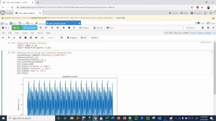Image resolution: width=216 pixels, height=121 pixels.
Task: Undo the last change in the notebook toolbar
Action: tap(40, 28)
